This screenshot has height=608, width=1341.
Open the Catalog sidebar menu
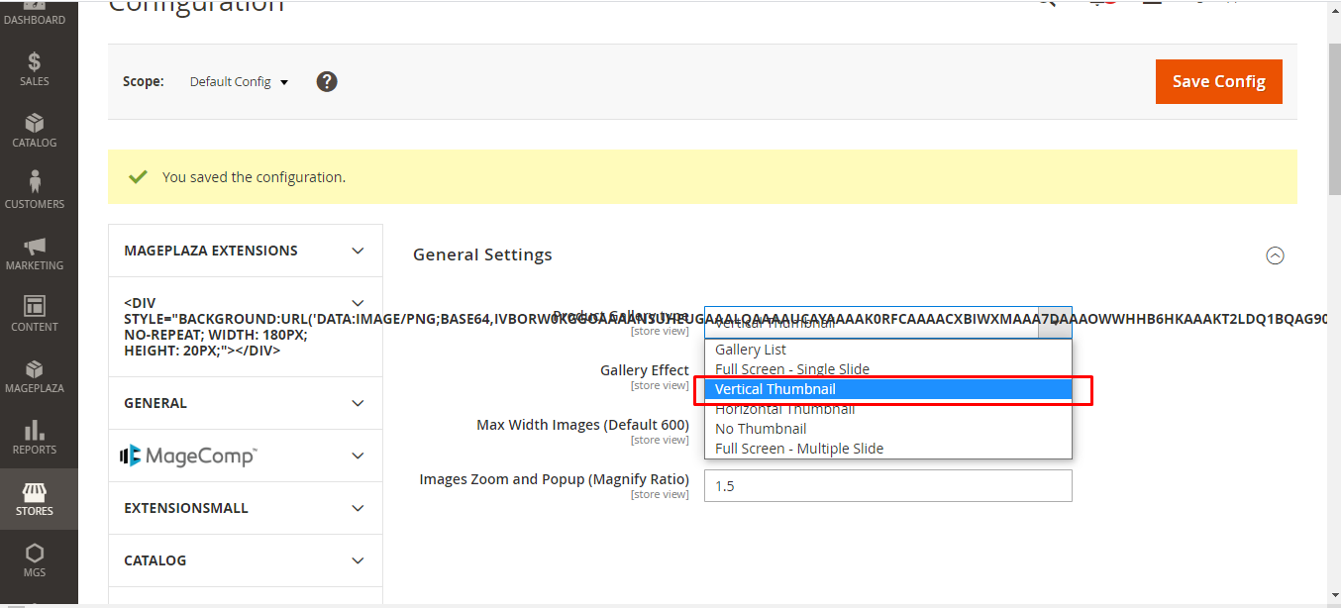click(35, 131)
